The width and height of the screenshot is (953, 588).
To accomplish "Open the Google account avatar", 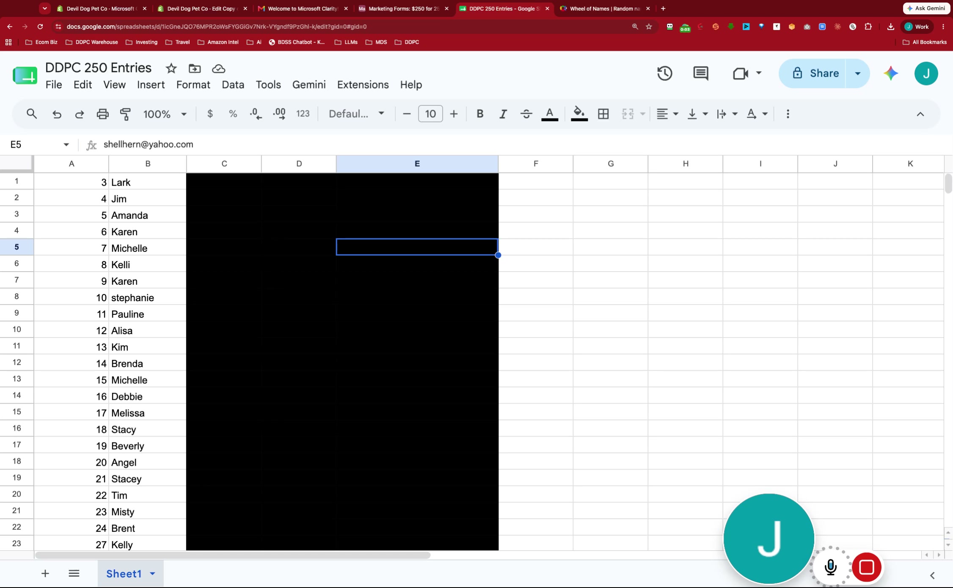I will pyautogui.click(x=926, y=73).
